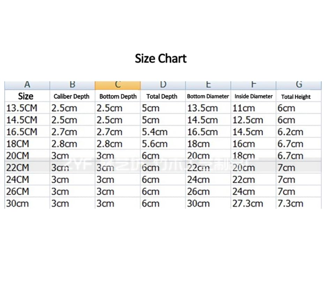Click the 27.3cm inside diameter cell
Viewport: 325px width, 292px height.
(x=254, y=203)
